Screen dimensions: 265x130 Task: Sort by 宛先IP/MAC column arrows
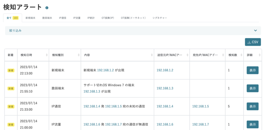tap(223, 55)
